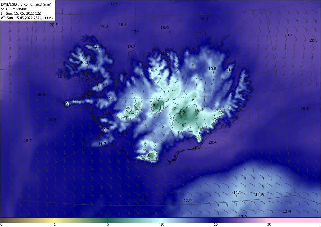The image size is (321, 227).
Task: Click the 11.4 value in the east
Action: [x=230, y=69]
